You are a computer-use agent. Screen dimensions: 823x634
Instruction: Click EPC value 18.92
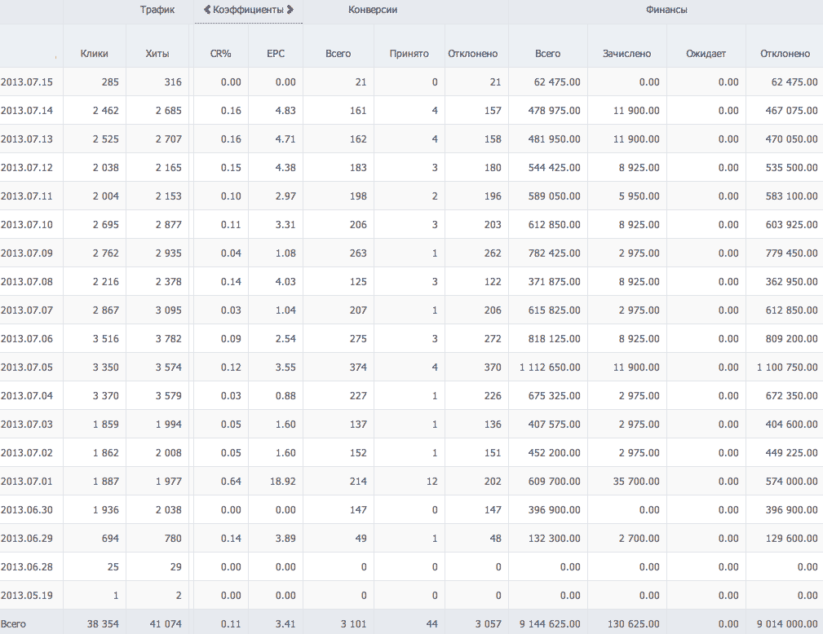click(283, 482)
